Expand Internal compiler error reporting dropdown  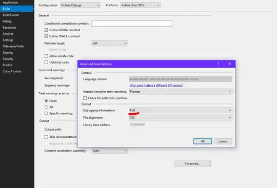tap(181, 92)
